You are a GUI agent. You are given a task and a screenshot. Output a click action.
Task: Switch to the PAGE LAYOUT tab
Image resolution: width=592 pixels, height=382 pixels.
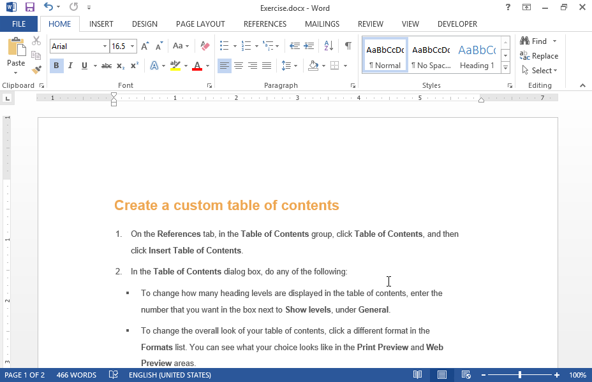click(200, 24)
